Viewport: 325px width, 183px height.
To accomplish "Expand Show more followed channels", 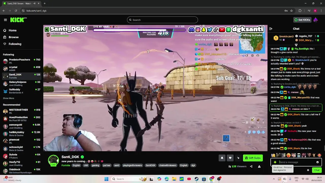I will click(9, 98).
